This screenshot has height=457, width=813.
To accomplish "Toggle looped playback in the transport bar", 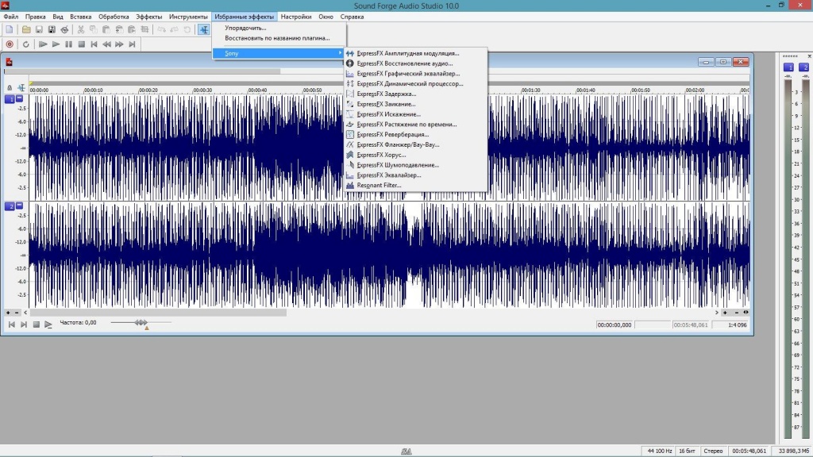I will pos(26,44).
